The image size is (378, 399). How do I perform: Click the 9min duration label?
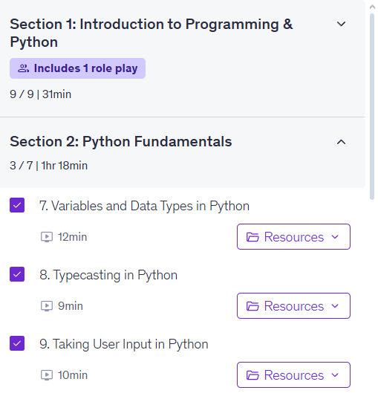(x=71, y=306)
